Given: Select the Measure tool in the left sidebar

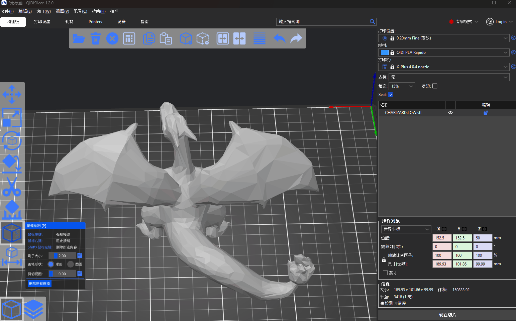Looking at the screenshot, I should point(12,256).
